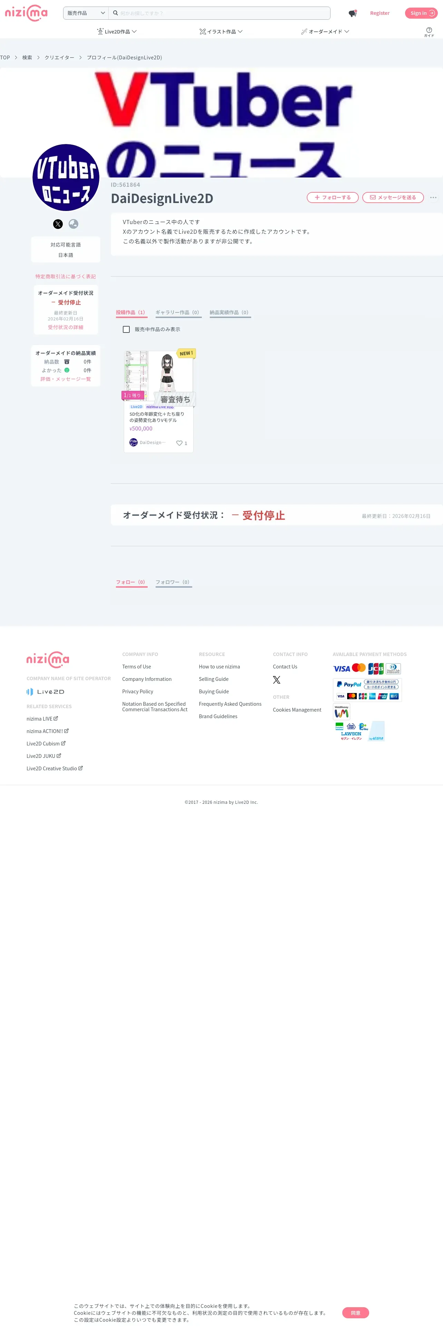Click the Live2D company logo in the footer
The image size is (443, 1330).
point(46,692)
